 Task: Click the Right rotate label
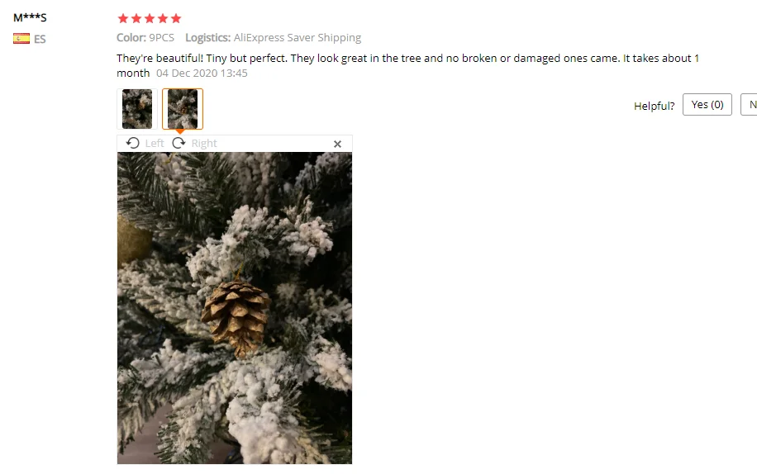pyautogui.click(x=204, y=143)
